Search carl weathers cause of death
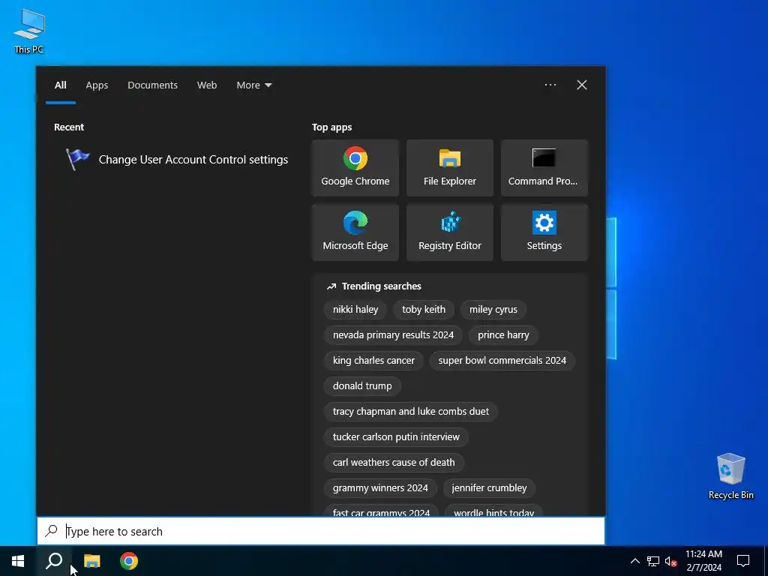This screenshot has height=576, width=768. (394, 462)
